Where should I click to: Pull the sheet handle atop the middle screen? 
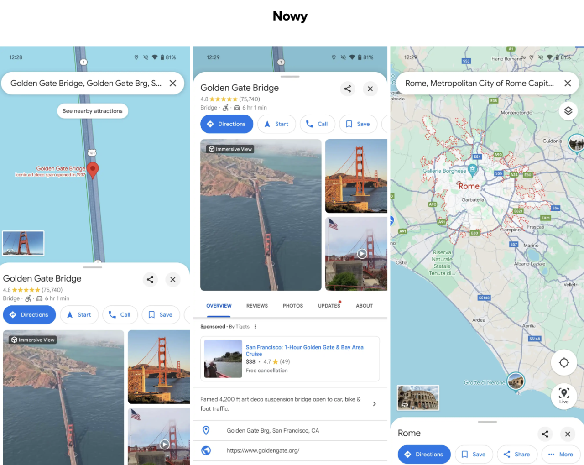290,77
